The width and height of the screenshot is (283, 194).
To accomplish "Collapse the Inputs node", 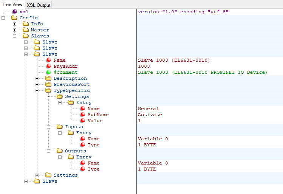I will pos(49,127).
